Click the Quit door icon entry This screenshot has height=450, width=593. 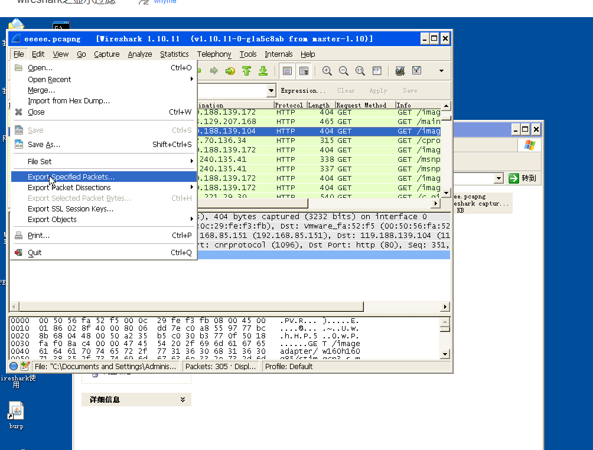103,252
